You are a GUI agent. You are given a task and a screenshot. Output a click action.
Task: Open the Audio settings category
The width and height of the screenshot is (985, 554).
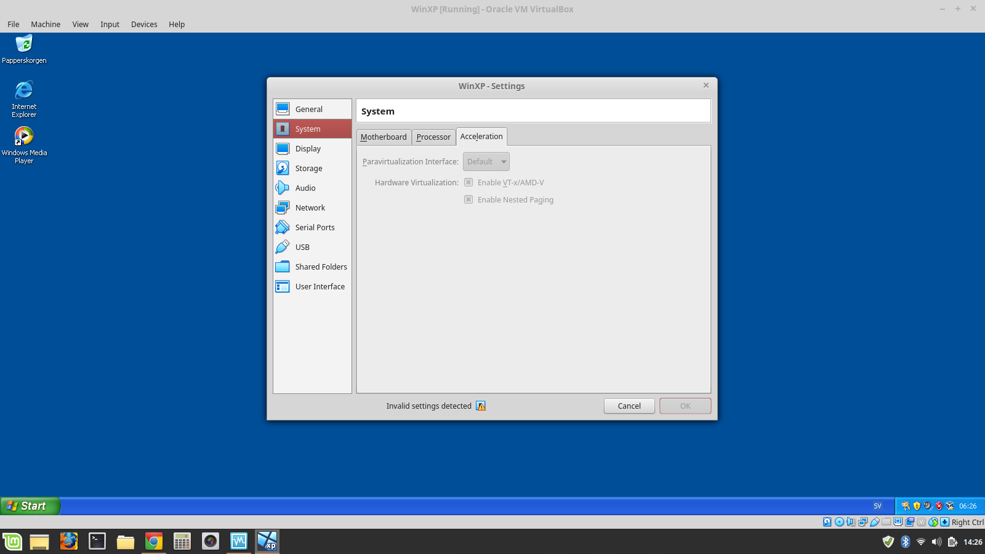click(312, 188)
